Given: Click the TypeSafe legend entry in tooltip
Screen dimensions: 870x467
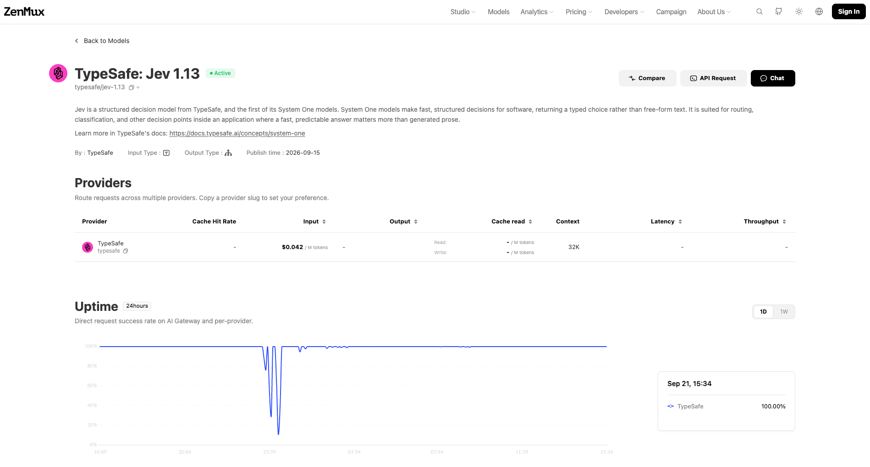Looking at the screenshot, I should [x=685, y=407].
